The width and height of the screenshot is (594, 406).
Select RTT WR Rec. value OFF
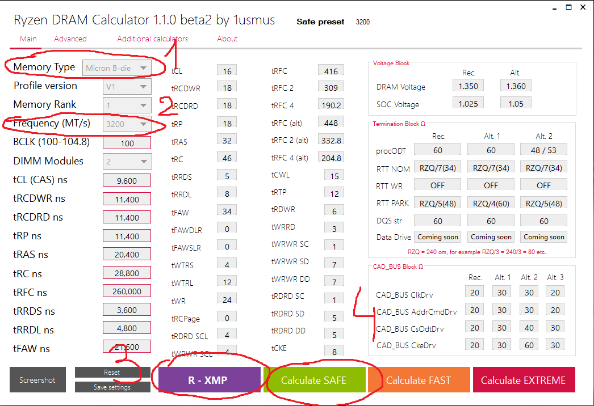click(x=437, y=185)
